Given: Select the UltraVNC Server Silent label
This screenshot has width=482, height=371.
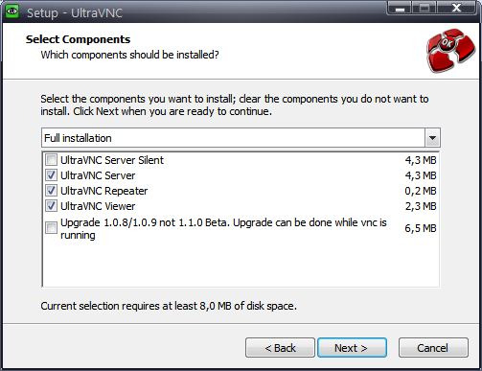Looking at the screenshot, I should point(112,160).
